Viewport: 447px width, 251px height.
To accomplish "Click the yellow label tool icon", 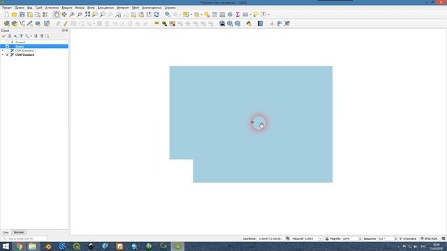I will click(x=156, y=24).
